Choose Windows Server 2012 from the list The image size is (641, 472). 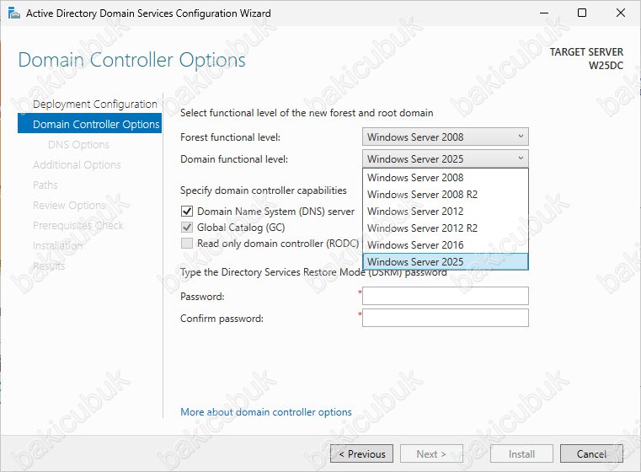tap(446, 211)
